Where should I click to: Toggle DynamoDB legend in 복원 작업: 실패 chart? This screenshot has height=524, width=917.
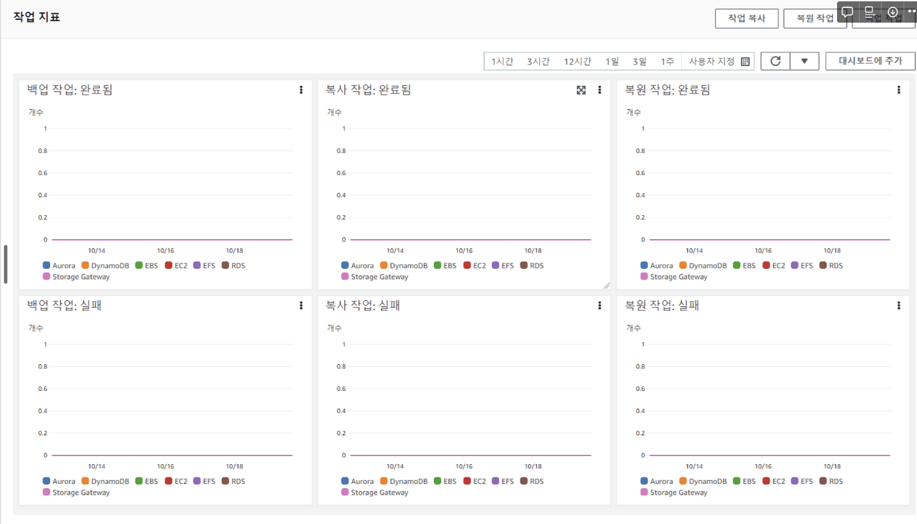(703, 481)
